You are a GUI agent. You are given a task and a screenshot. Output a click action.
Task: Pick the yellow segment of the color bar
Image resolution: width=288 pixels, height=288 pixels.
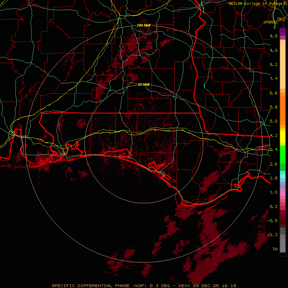pyautogui.click(x=283, y=137)
